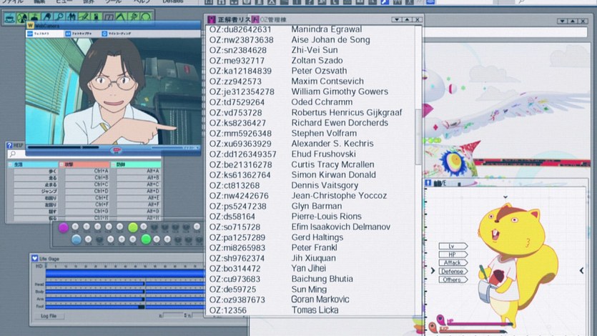
Task: Expand the arrow left of stat labels
Action: click(433, 272)
